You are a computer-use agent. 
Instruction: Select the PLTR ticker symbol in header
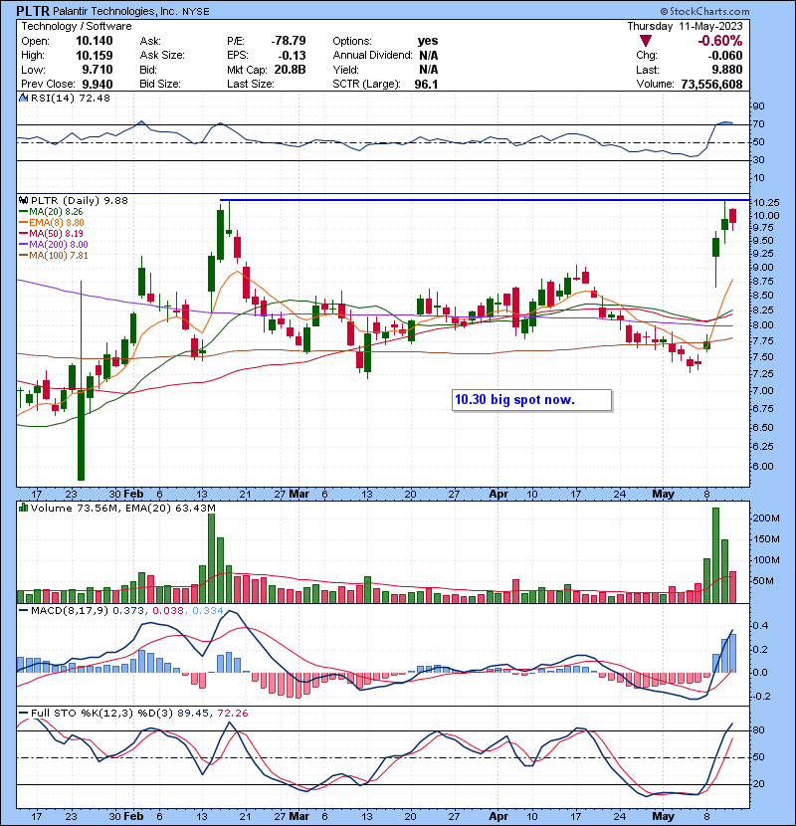33,11
